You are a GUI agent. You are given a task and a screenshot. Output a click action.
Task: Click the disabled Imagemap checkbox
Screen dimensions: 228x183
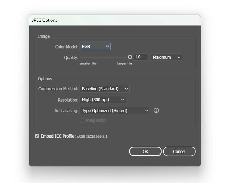[x=82, y=120]
